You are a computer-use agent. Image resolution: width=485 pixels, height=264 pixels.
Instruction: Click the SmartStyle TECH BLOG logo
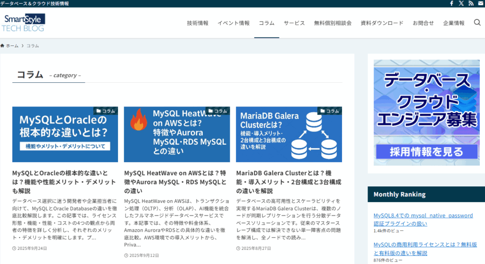pyautogui.click(x=23, y=23)
